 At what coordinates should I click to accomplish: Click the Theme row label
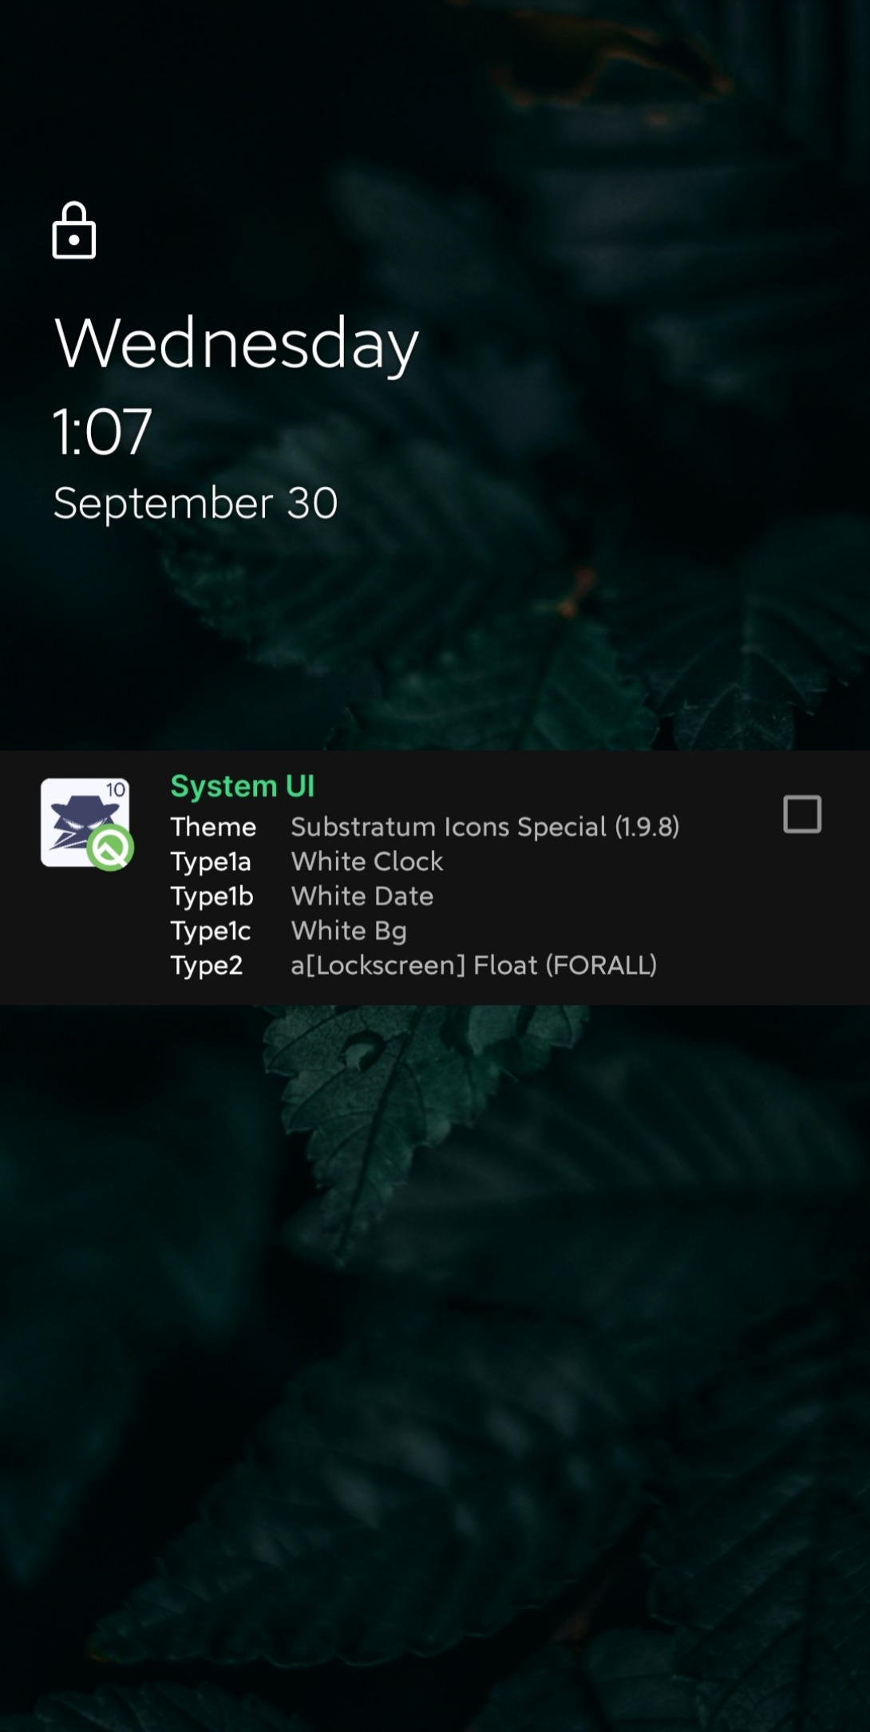tap(213, 827)
